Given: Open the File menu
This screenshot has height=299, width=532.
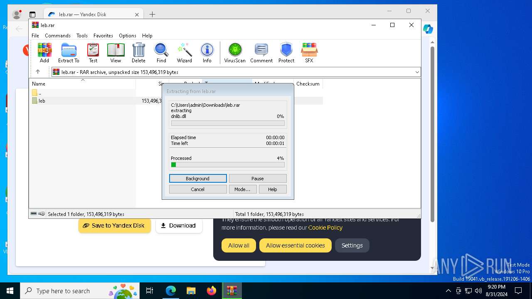Looking at the screenshot, I should click(x=35, y=36).
